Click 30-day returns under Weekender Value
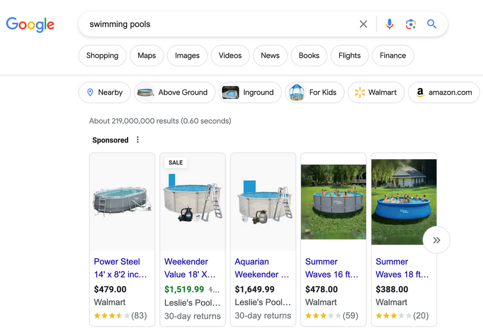Image resolution: width=483 pixels, height=333 pixels. [x=193, y=316]
